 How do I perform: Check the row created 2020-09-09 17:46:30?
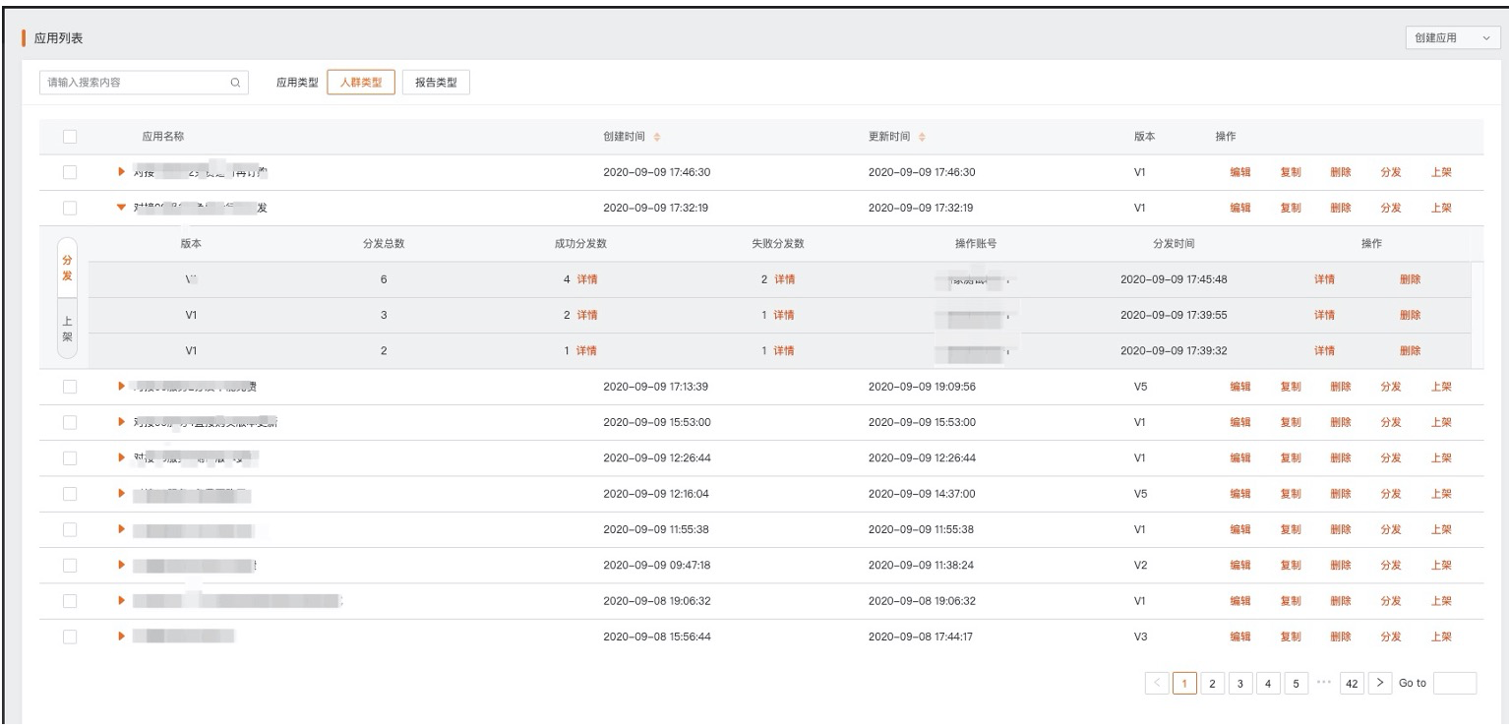click(x=70, y=172)
